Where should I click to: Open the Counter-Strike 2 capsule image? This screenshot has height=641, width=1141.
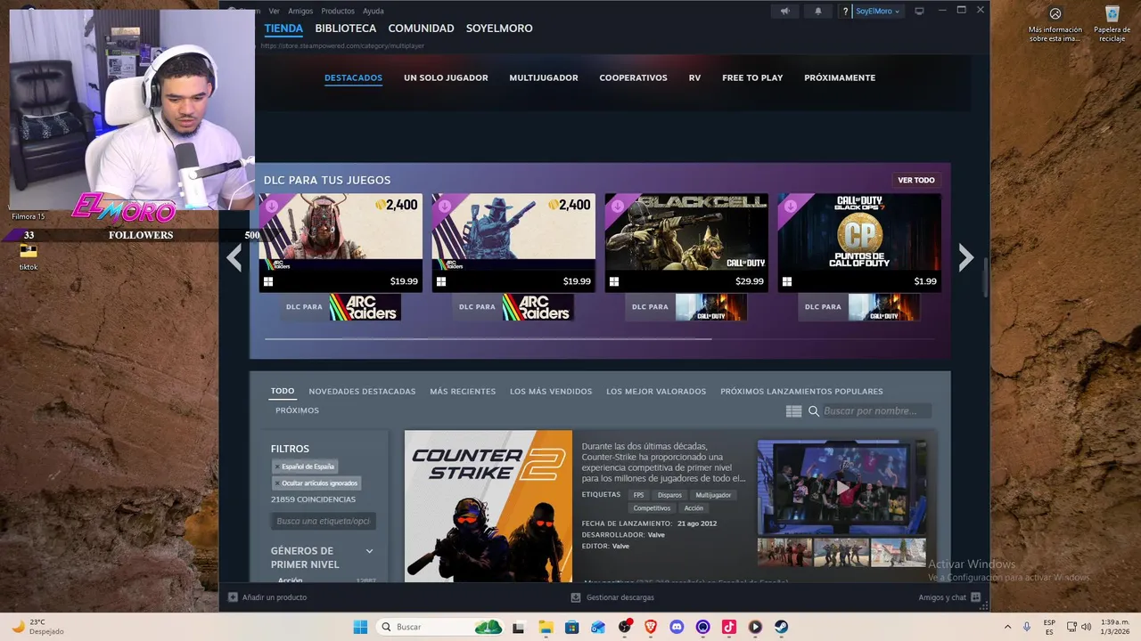(x=488, y=506)
